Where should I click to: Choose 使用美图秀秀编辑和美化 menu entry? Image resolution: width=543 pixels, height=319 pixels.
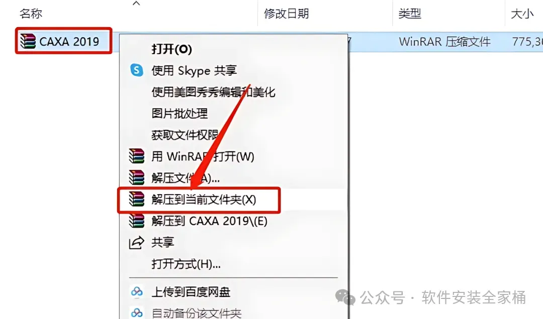click(213, 92)
